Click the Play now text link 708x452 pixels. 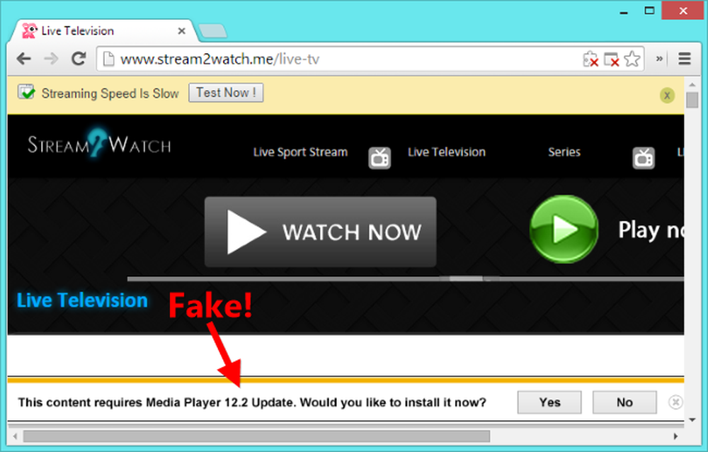click(x=651, y=230)
